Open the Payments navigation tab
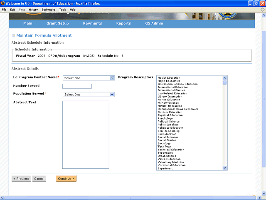Viewport: 266px width, 200px height. pos(92,23)
